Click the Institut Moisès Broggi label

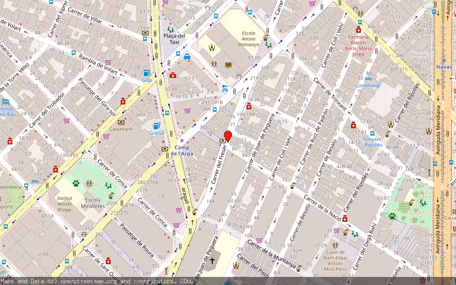(65, 204)
